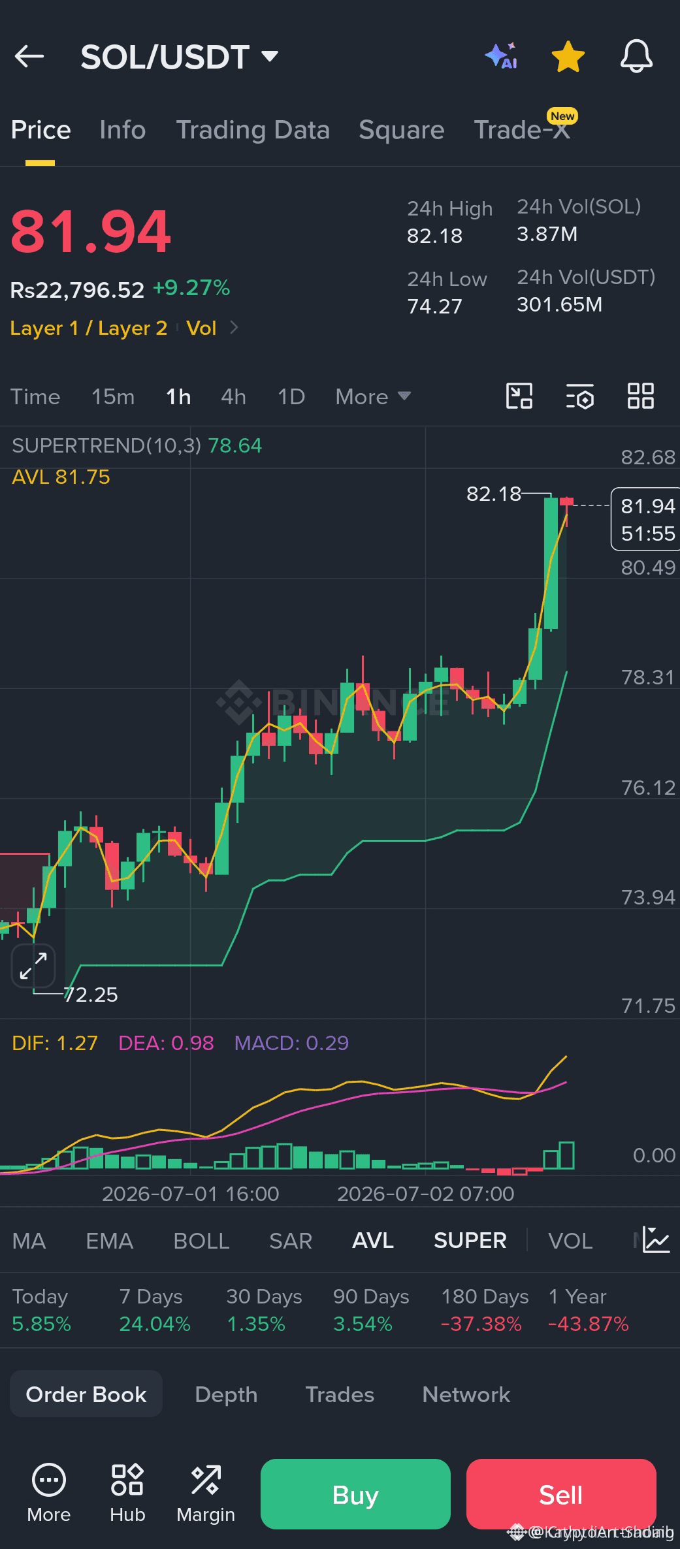This screenshot has width=680, height=1549.
Task: Select the 15m interval
Action: (113, 396)
